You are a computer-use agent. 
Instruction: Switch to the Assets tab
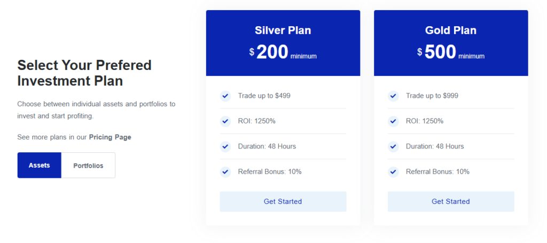(40, 166)
